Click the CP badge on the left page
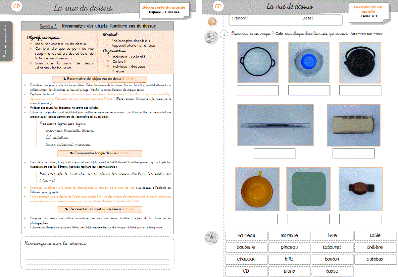The width and height of the screenshot is (398, 277). (x=16, y=7)
